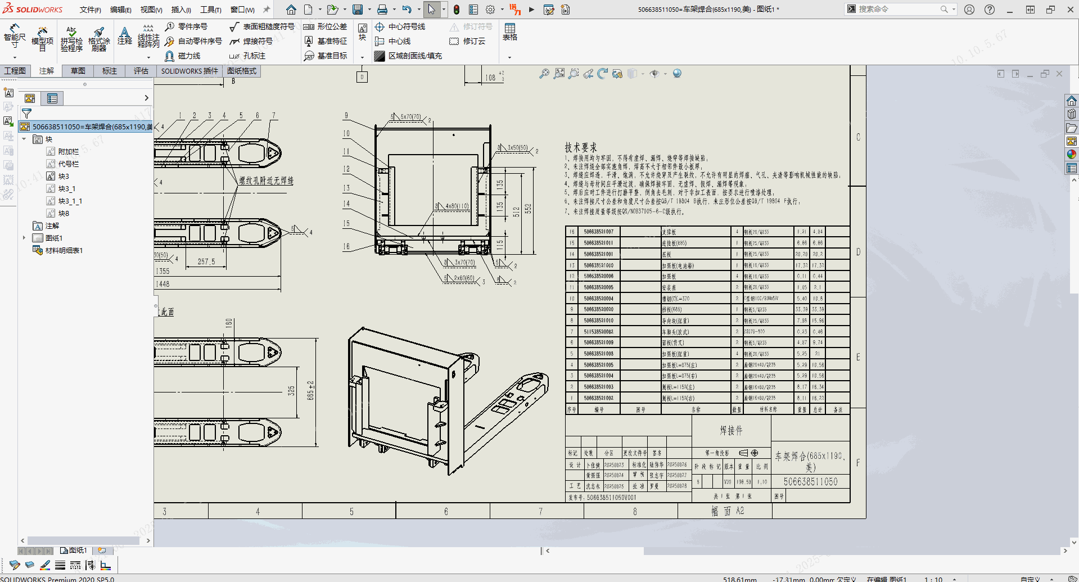1079x582 pixels.
Task: Switch to the 图纸格式 tab
Action: [x=242, y=71]
